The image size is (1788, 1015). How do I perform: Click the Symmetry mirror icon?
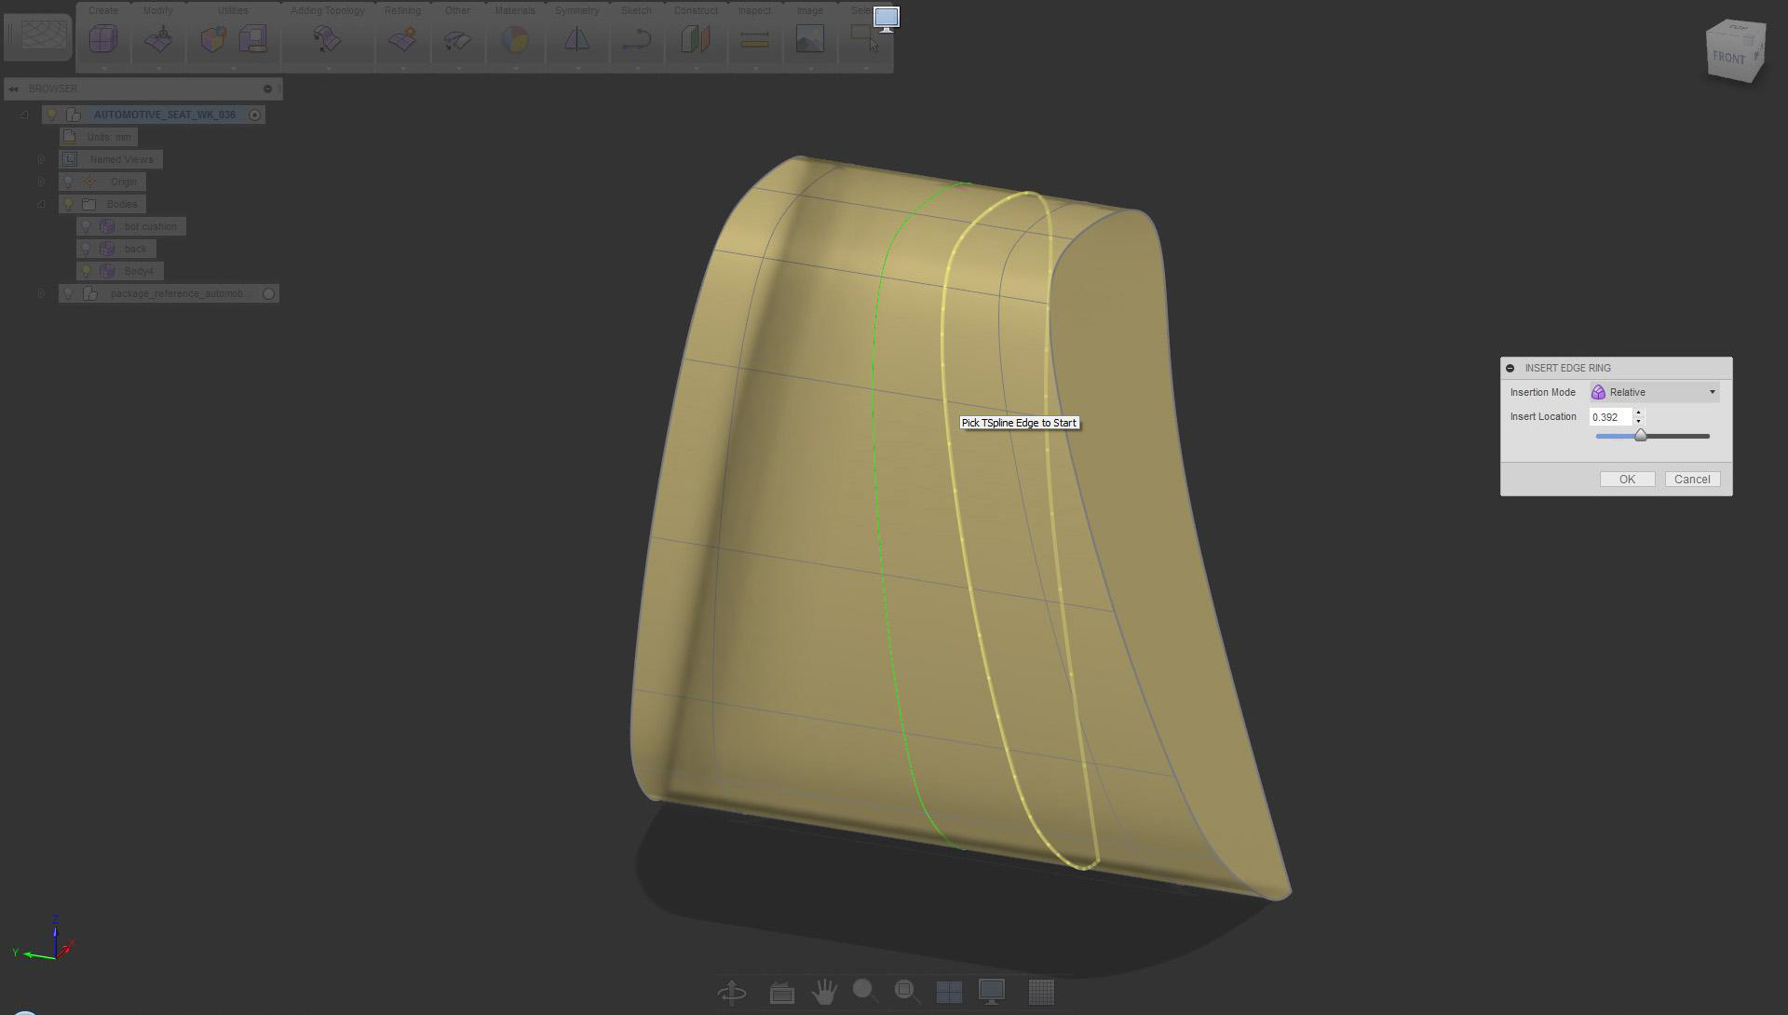(576, 39)
